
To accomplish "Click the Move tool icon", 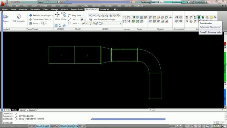I will [57, 15].
